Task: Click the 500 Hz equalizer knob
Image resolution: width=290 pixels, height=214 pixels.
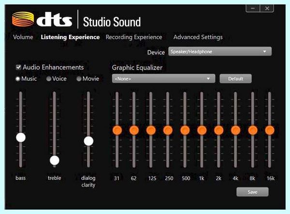Action: click(185, 130)
